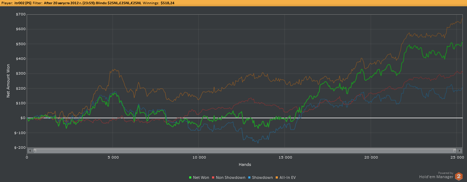This screenshot has height=182, width=467.
Task: Click the red Non Showdown legend marker
Action: coord(213,177)
